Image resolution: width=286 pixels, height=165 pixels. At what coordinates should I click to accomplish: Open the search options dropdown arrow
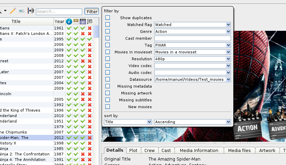5,11
